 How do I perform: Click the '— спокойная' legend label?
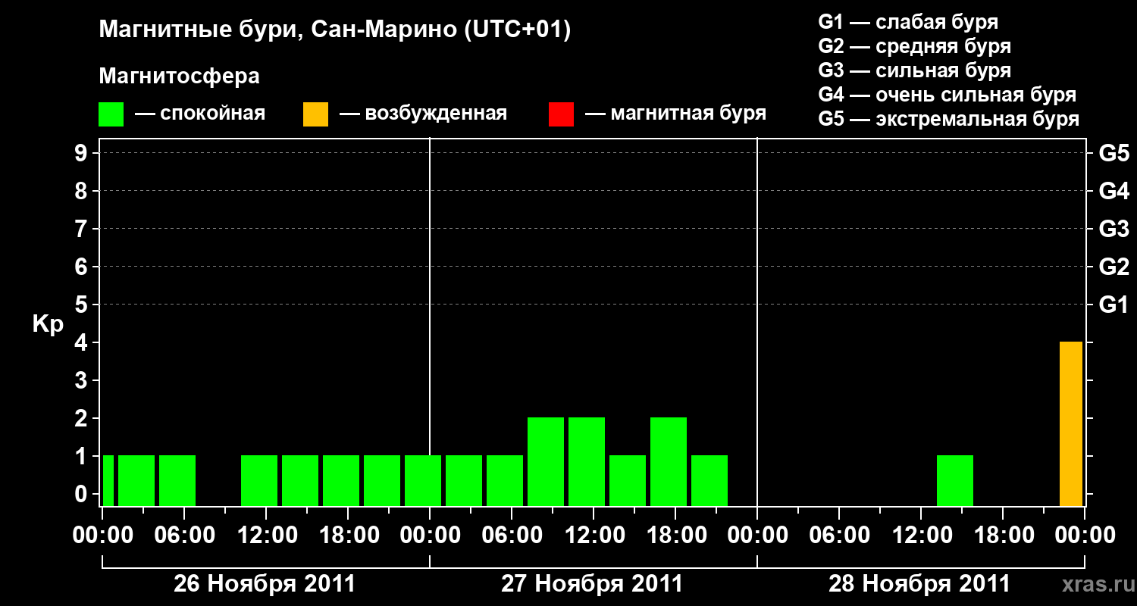tap(200, 114)
